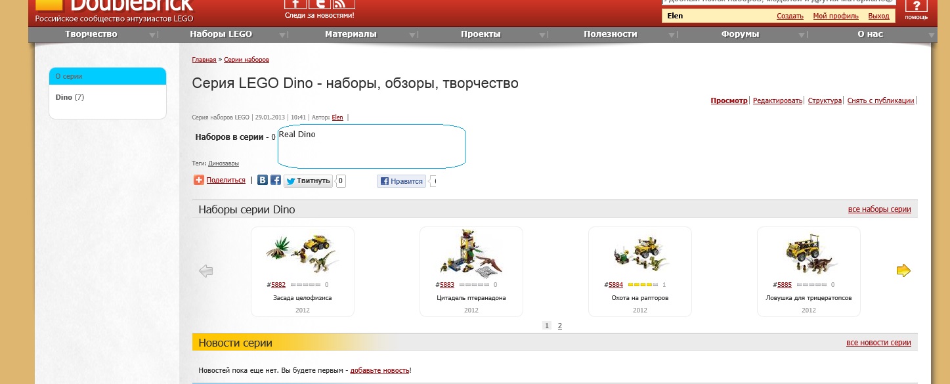Go to Главная in the breadcrumb
Viewport: 950px width, 384px height.
point(204,60)
